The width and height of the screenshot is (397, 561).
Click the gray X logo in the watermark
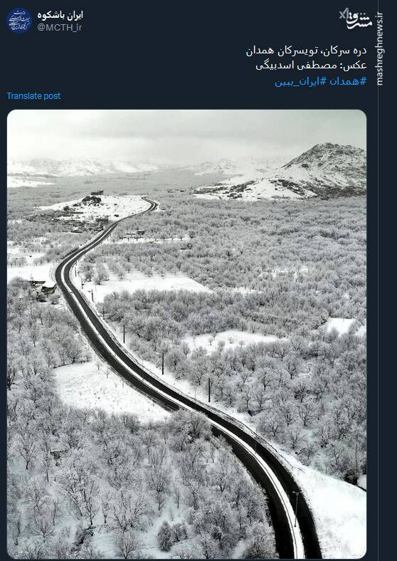343,14
